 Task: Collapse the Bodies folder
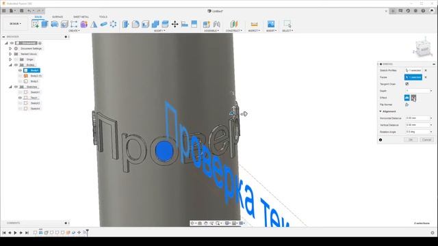(10, 65)
